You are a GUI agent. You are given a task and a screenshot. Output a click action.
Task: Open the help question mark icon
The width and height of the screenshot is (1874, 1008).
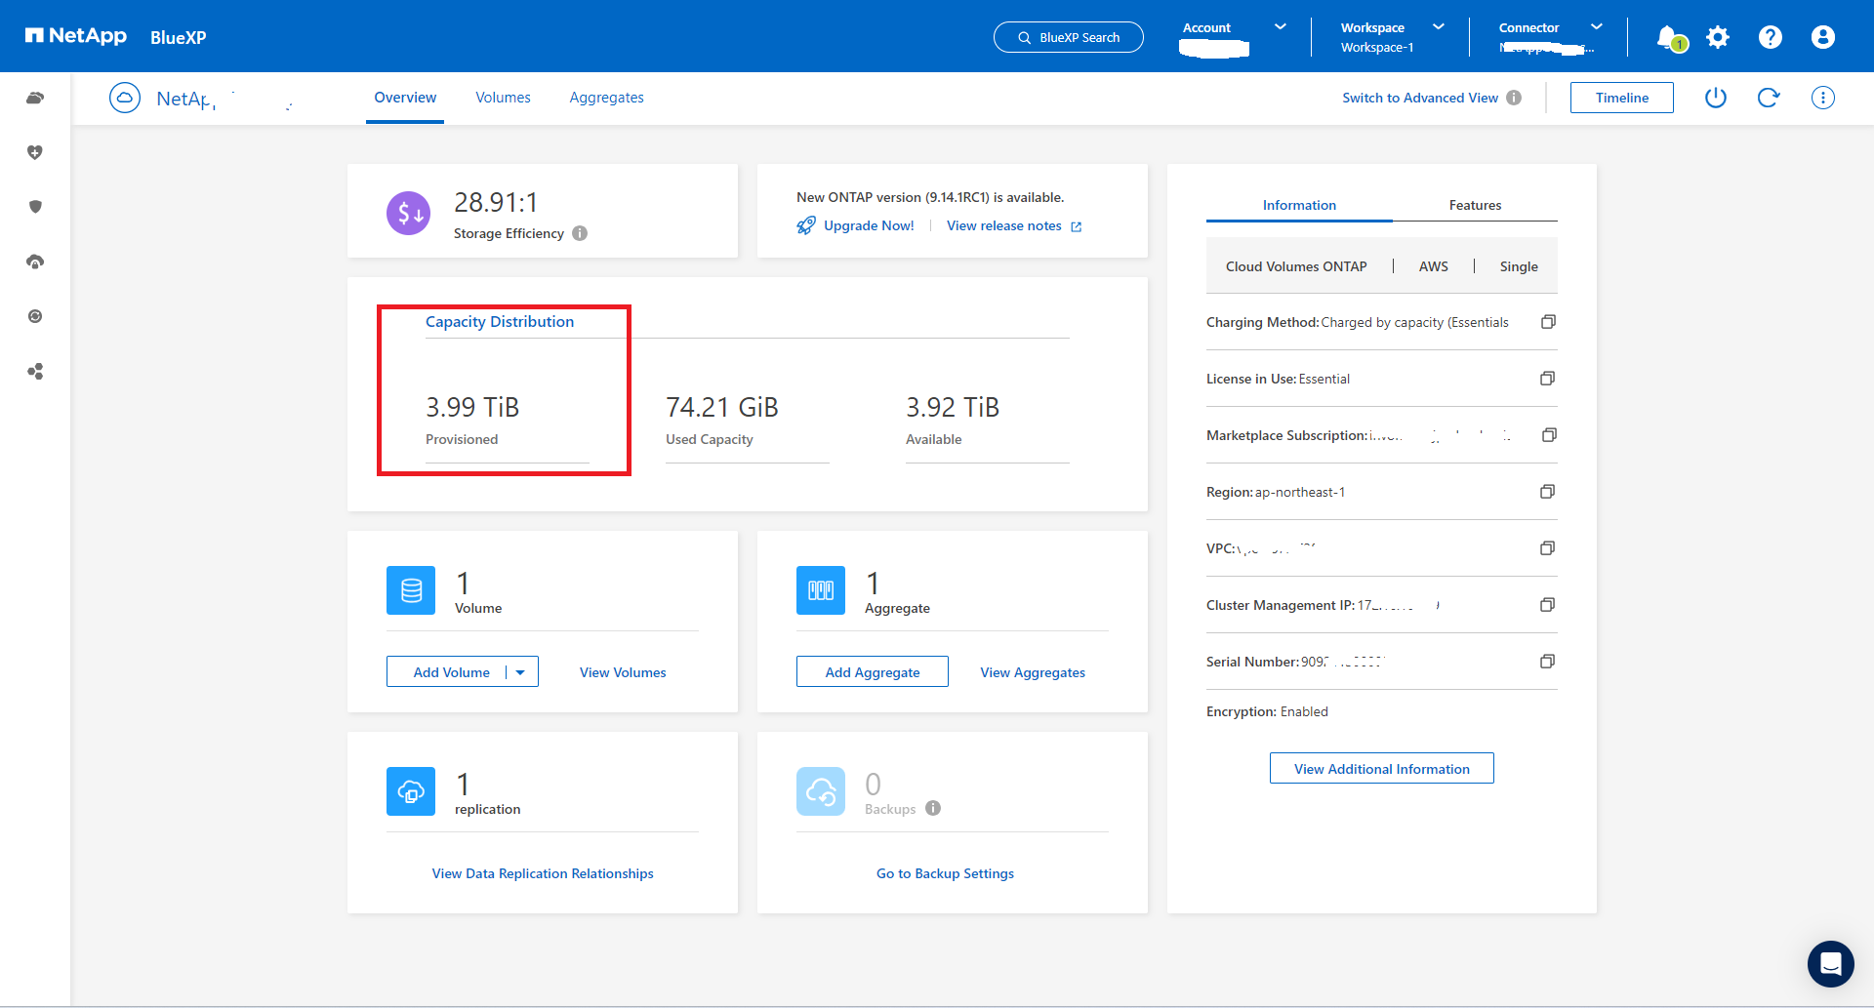1770,37
